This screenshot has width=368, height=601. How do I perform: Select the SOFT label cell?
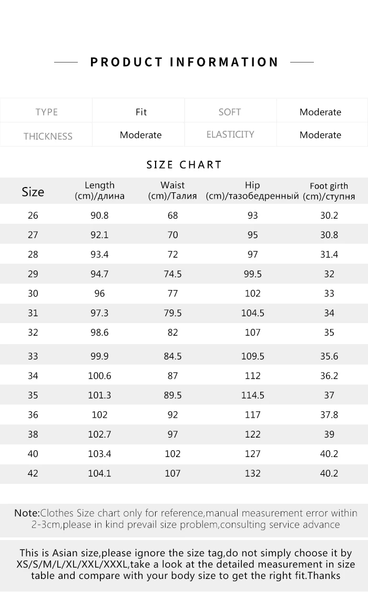(x=230, y=112)
